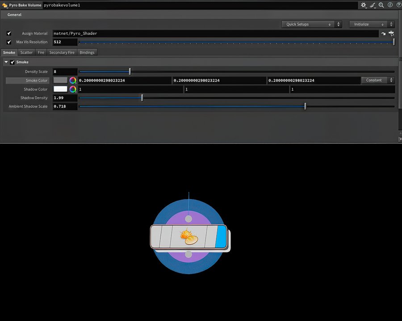Open the gear settings menu icon

(363, 5)
